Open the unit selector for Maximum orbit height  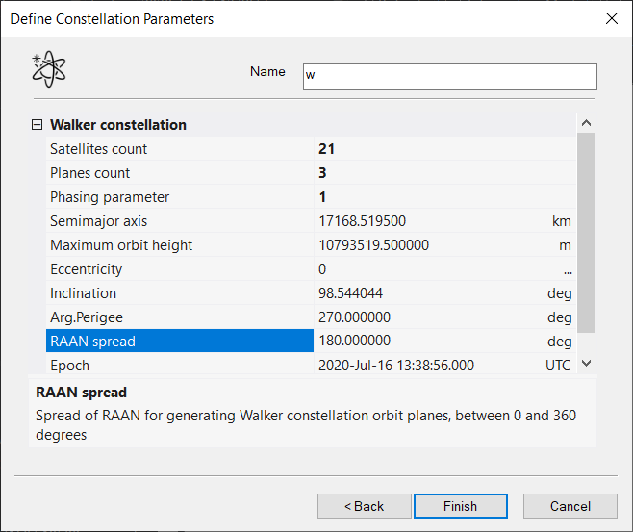tap(565, 245)
